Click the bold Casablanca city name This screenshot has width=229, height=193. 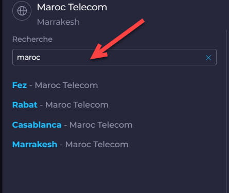point(37,125)
